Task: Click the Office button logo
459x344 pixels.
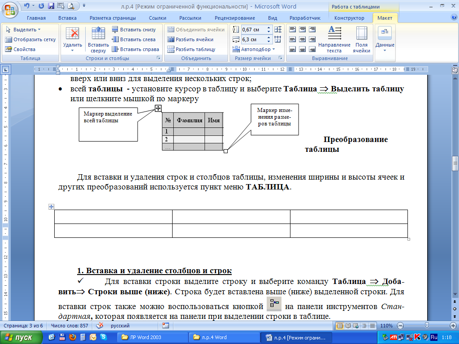Action: click(x=10, y=9)
